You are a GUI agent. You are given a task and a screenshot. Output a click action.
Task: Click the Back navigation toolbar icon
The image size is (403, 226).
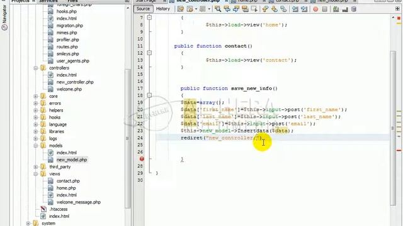(190, 9)
